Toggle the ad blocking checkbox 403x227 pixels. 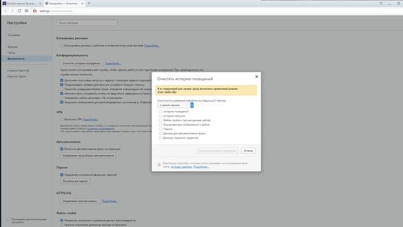(x=62, y=45)
